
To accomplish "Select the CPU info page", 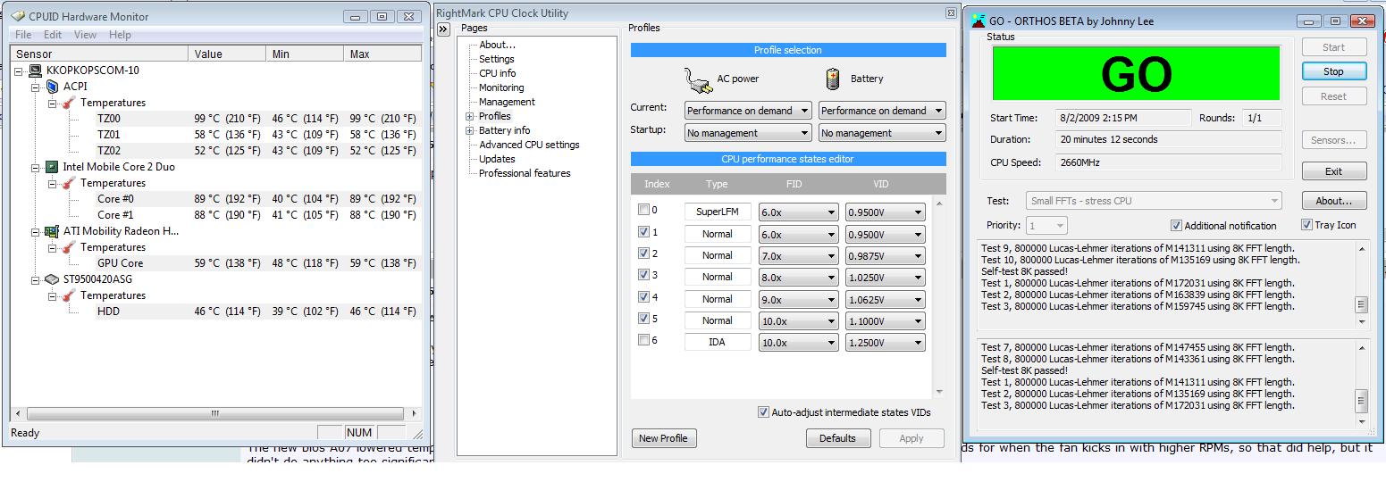I will (x=497, y=73).
